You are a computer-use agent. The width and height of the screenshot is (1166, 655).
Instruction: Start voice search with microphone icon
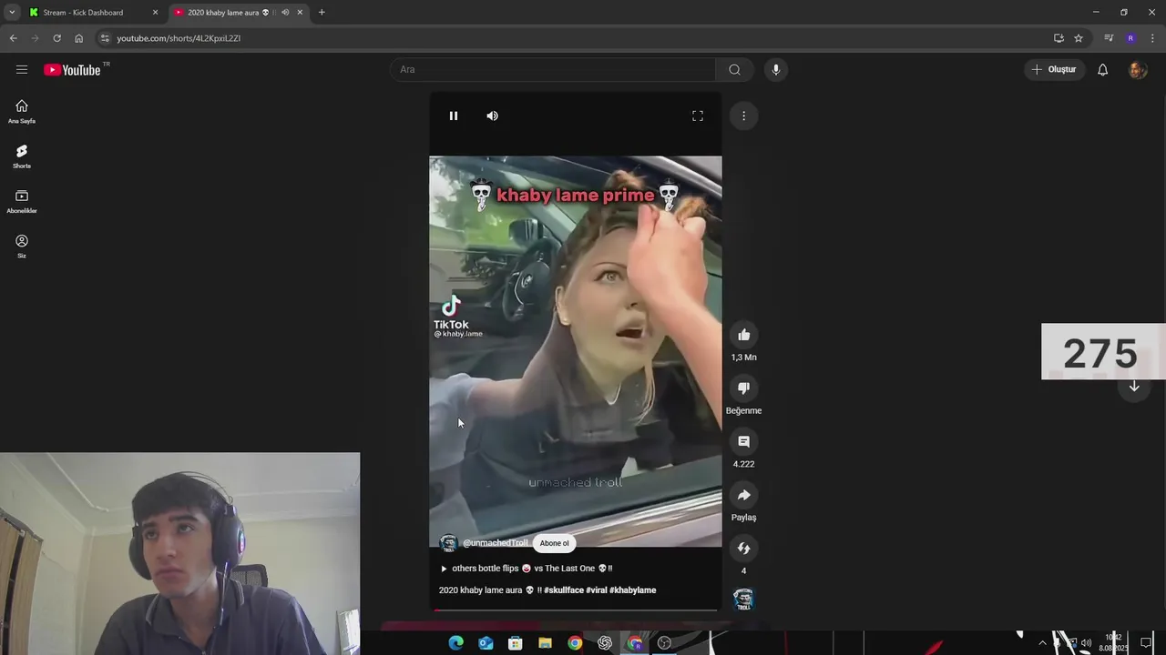pyautogui.click(x=775, y=69)
